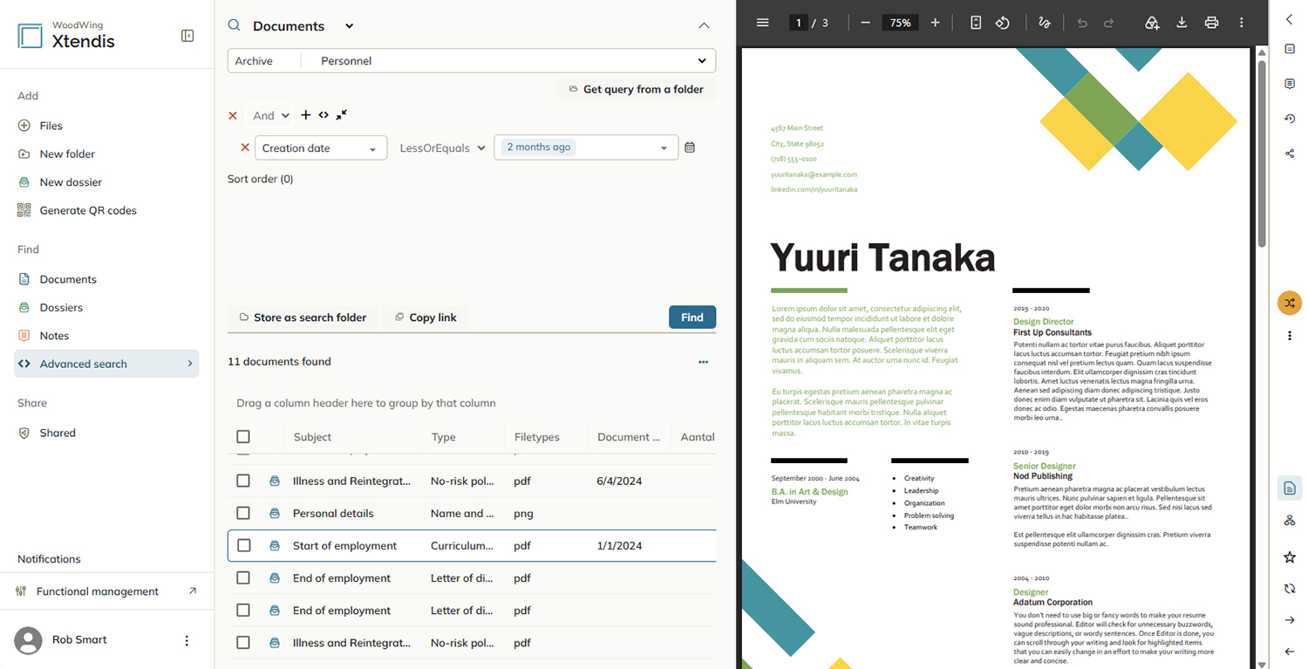Add a new search condition
Image resolution: width=1308 pixels, height=669 pixels.
(305, 115)
